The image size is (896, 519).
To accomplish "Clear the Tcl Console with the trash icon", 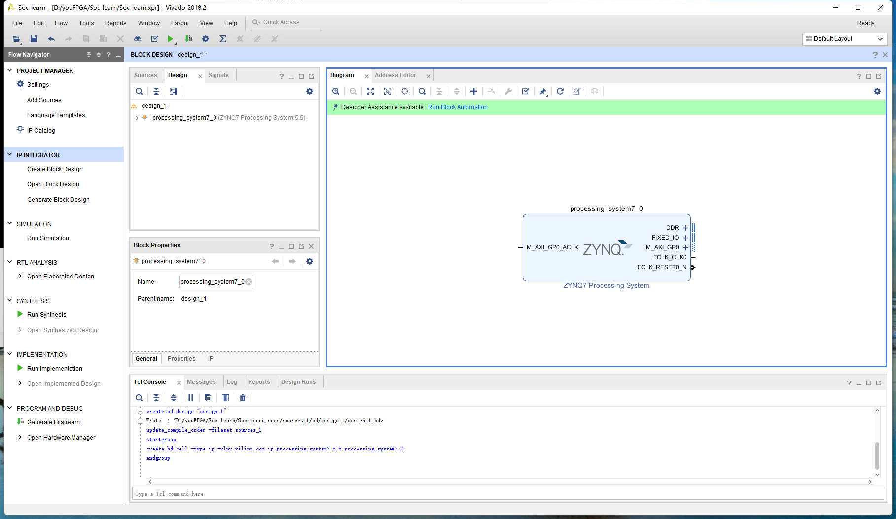I will tap(243, 398).
